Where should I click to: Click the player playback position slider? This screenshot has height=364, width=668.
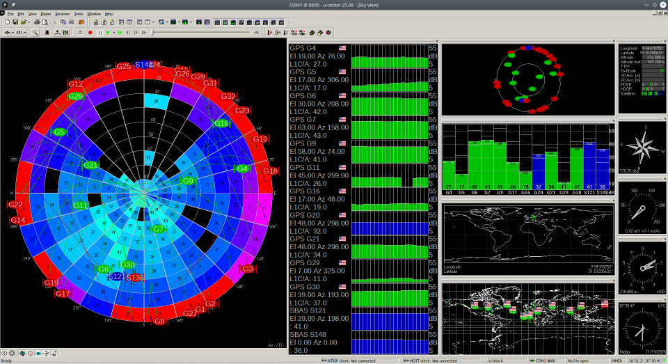(202, 33)
